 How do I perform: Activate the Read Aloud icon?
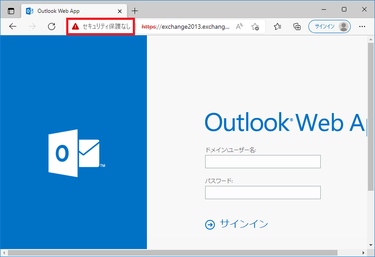pyautogui.click(x=239, y=26)
